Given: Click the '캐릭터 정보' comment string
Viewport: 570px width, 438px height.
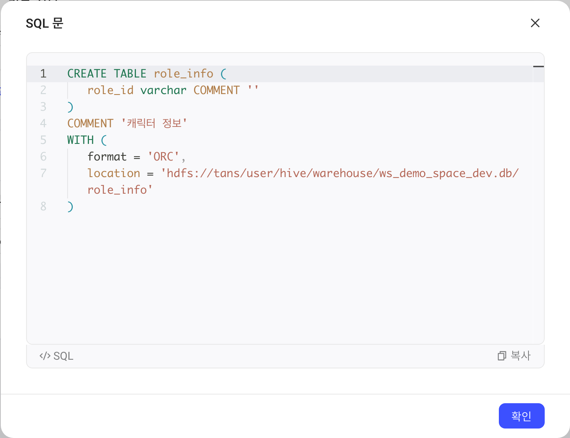Looking at the screenshot, I should point(154,123).
